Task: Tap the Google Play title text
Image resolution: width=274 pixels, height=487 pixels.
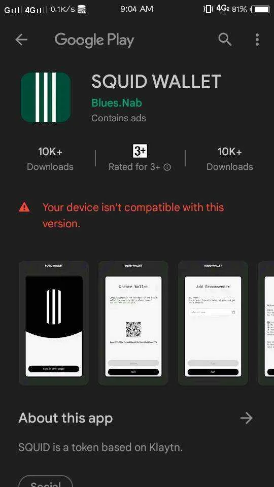Action: click(x=94, y=40)
